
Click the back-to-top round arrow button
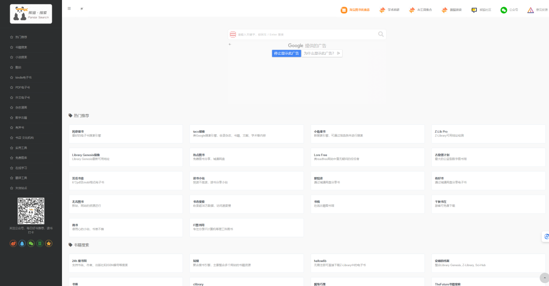[x=544, y=277]
